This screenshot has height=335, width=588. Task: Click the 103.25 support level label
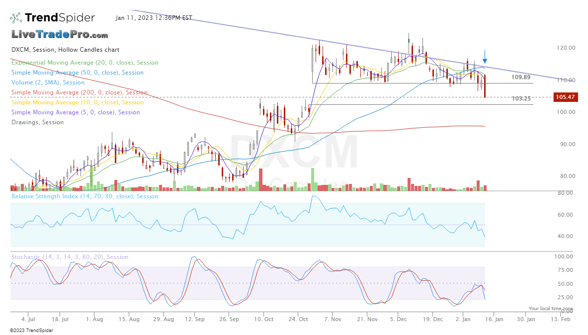[520, 99]
